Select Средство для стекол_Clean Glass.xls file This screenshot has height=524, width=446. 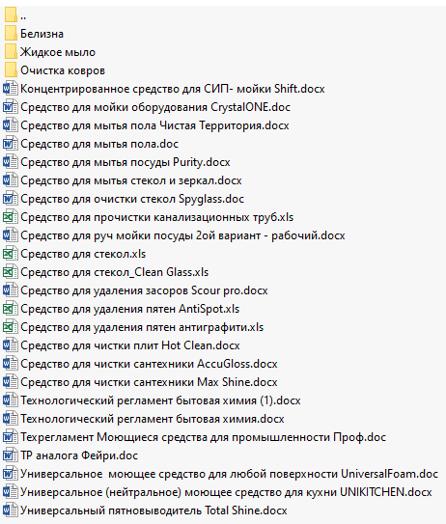point(114,272)
